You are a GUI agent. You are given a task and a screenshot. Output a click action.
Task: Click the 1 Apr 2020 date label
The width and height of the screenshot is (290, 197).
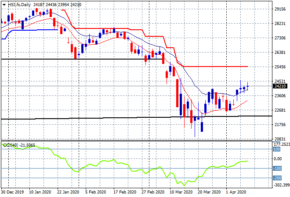click(x=236, y=192)
